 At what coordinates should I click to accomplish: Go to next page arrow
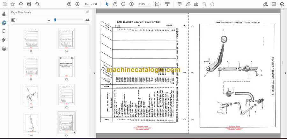(x=77, y=4)
